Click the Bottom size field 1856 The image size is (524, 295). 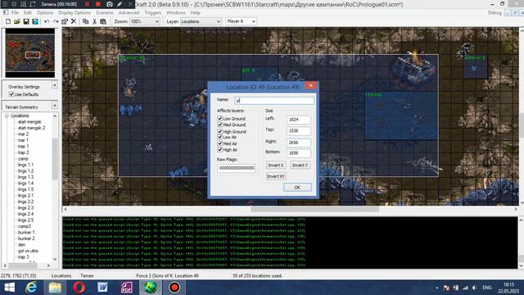tap(298, 153)
